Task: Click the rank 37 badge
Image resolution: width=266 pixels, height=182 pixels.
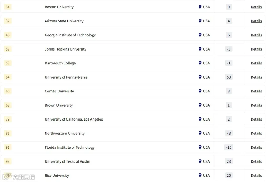Action: [8, 21]
